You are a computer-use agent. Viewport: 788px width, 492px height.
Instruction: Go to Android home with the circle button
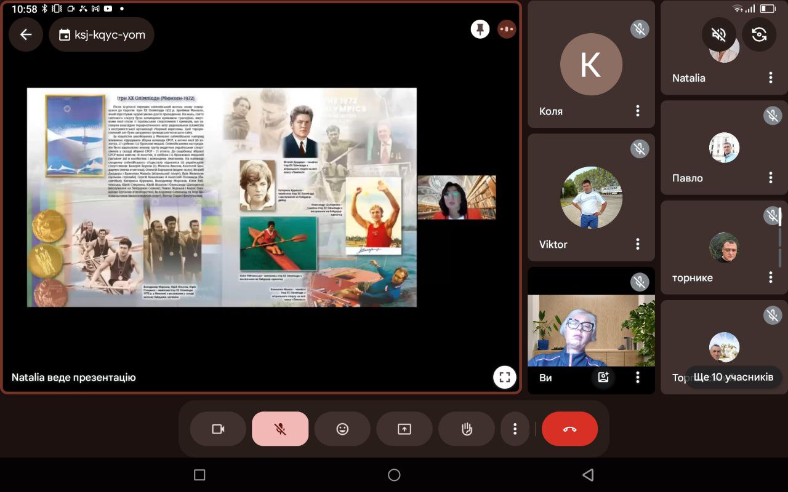[x=394, y=475]
